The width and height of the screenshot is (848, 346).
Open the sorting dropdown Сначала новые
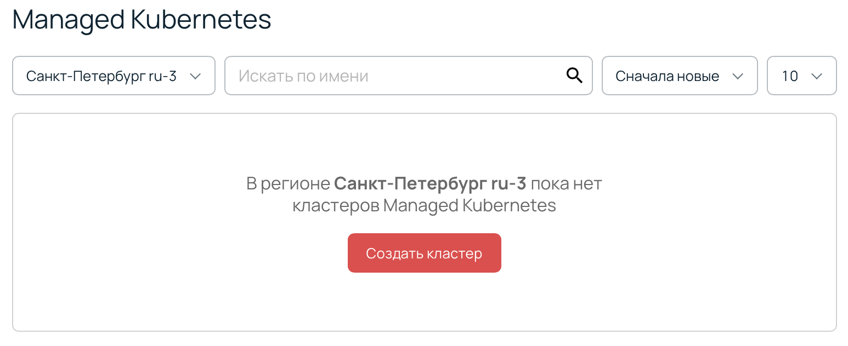point(680,76)
